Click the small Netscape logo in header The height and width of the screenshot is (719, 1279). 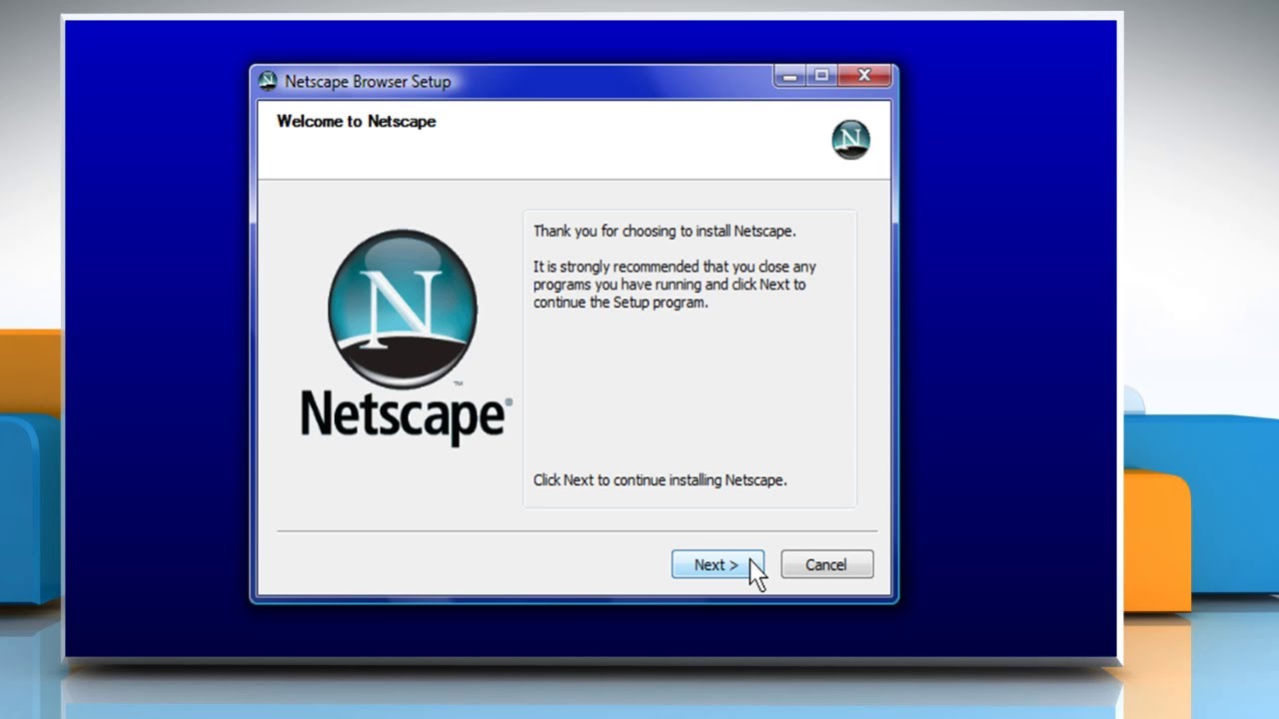coord(850,140)
